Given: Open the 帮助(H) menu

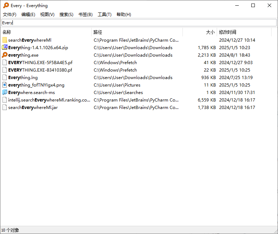Looking at the screenshot, I should (124, 15).
